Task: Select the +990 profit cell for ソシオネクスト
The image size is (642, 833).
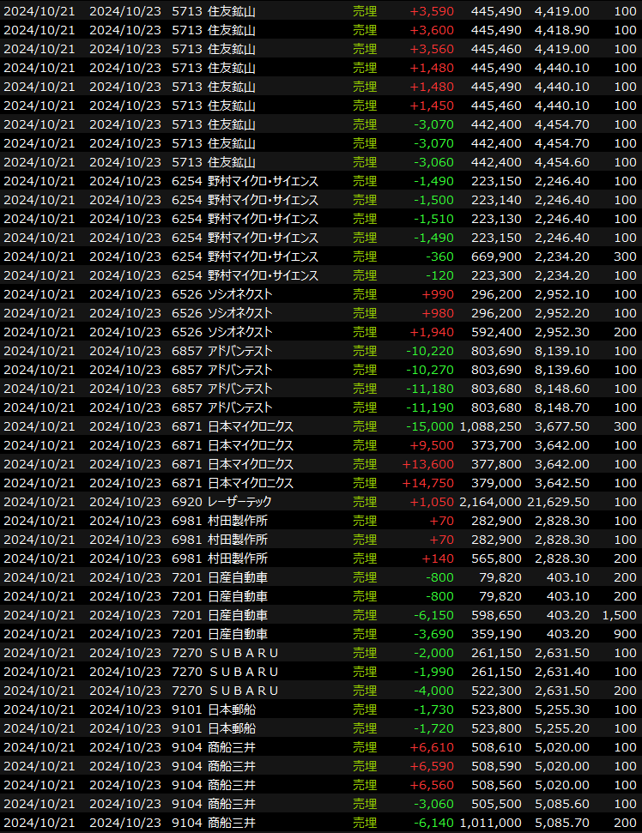Action: coord(437,294)
